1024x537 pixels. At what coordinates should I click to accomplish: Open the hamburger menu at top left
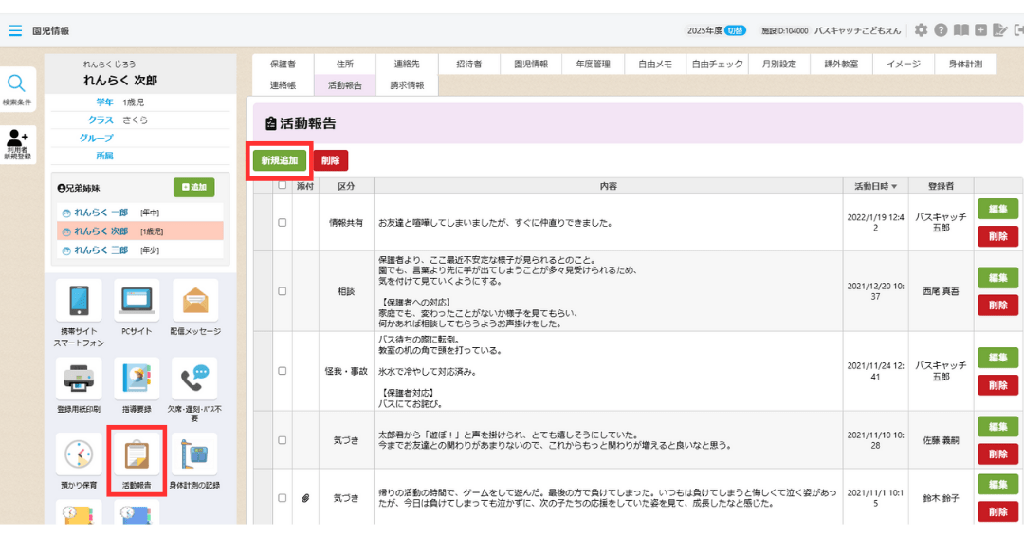click(x=15, y=30)
